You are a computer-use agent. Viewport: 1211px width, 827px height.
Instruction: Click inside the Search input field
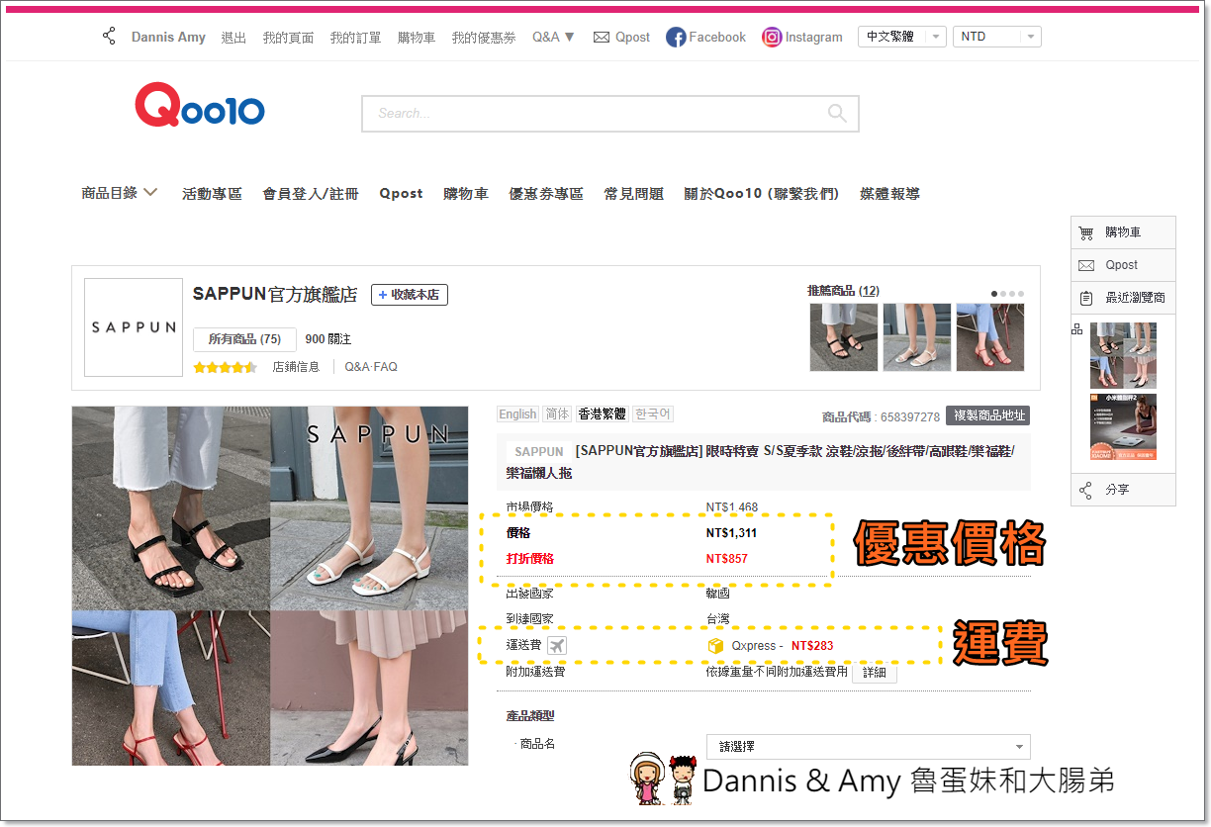click(x=594, y=114)
